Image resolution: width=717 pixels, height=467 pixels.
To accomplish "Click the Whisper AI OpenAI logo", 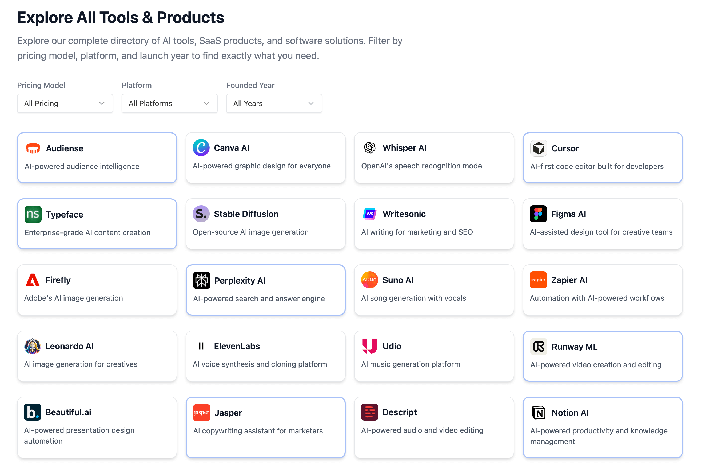I will (x=369, y=148).
